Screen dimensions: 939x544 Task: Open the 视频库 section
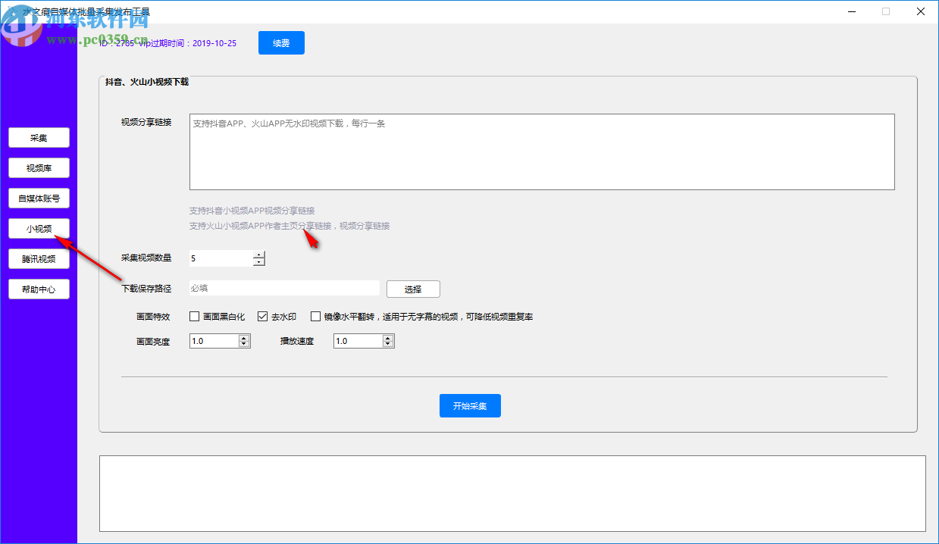point(39,167)
